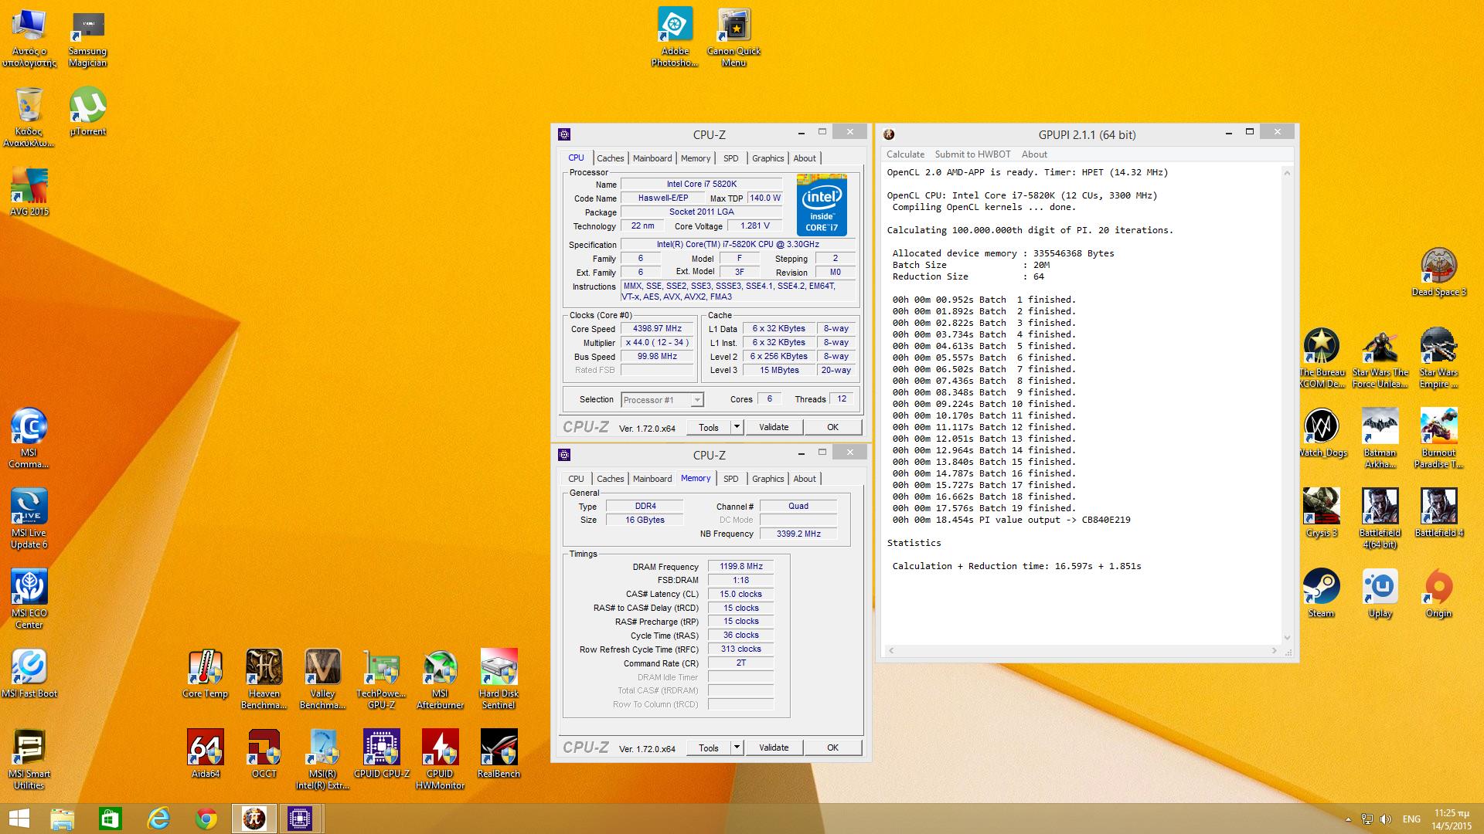Screen dimensions: 1484x834
Task: Open the MSI Live Update 6 icon
Action: tap(29, 519)
